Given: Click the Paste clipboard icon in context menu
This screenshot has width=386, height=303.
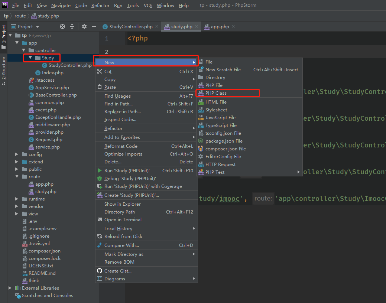Looking at the screenshot, I should (100, 87).
